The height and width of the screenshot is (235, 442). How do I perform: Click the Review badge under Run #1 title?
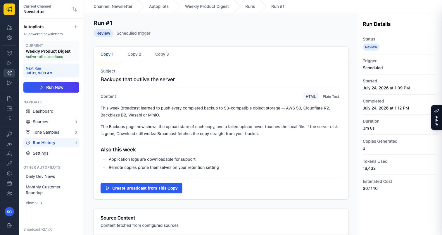103,33
